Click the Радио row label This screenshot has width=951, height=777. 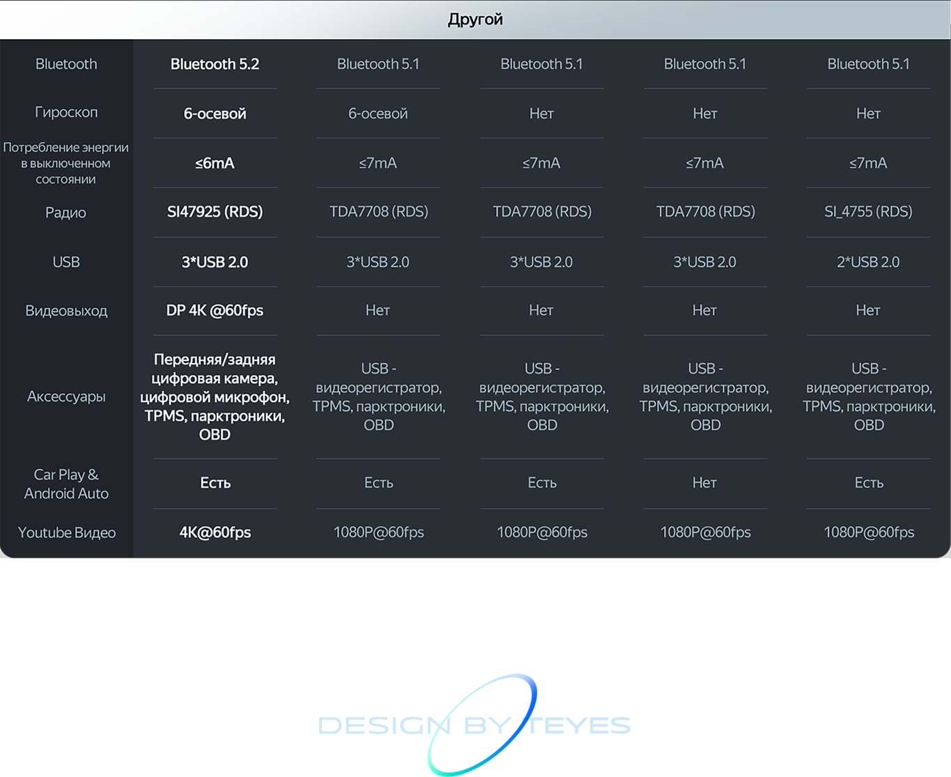[x=66, y=213]
